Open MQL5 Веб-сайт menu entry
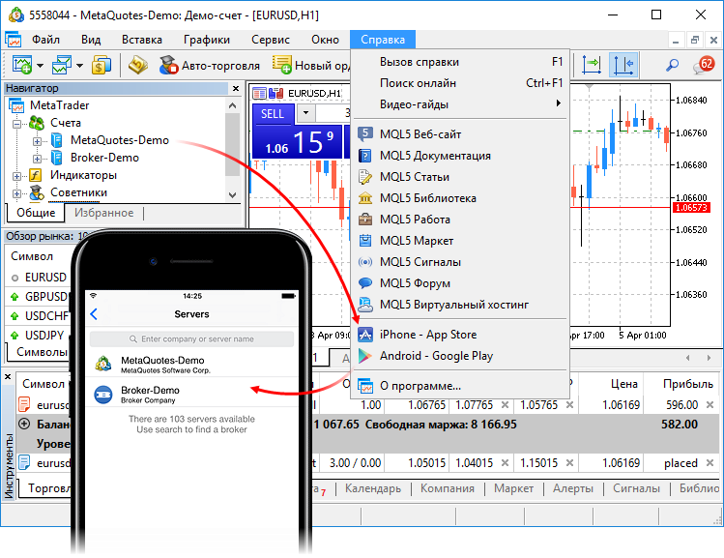The width and height of the screenshot is (724, 558). pyautogui.click(x=460, y=134)
